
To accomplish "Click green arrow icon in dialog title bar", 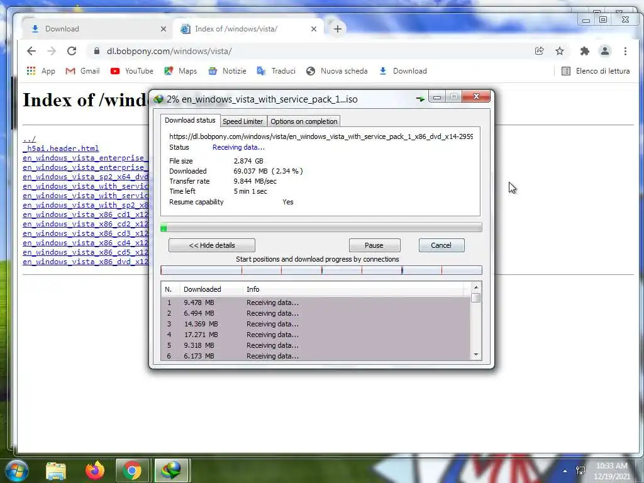I will pos(420,99).
